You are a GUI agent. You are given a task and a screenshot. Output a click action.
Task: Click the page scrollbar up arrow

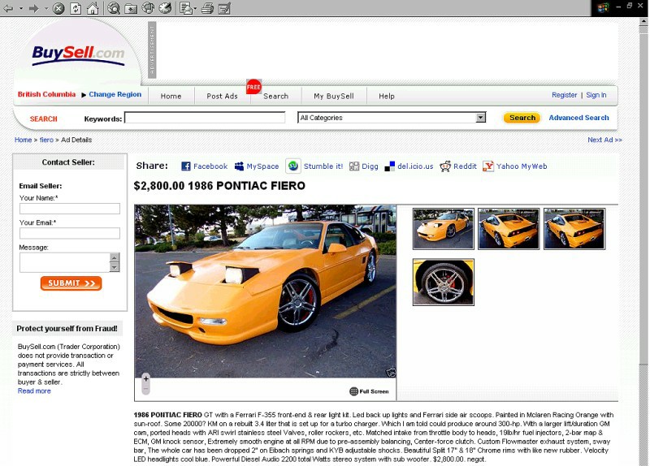[643, 21]
